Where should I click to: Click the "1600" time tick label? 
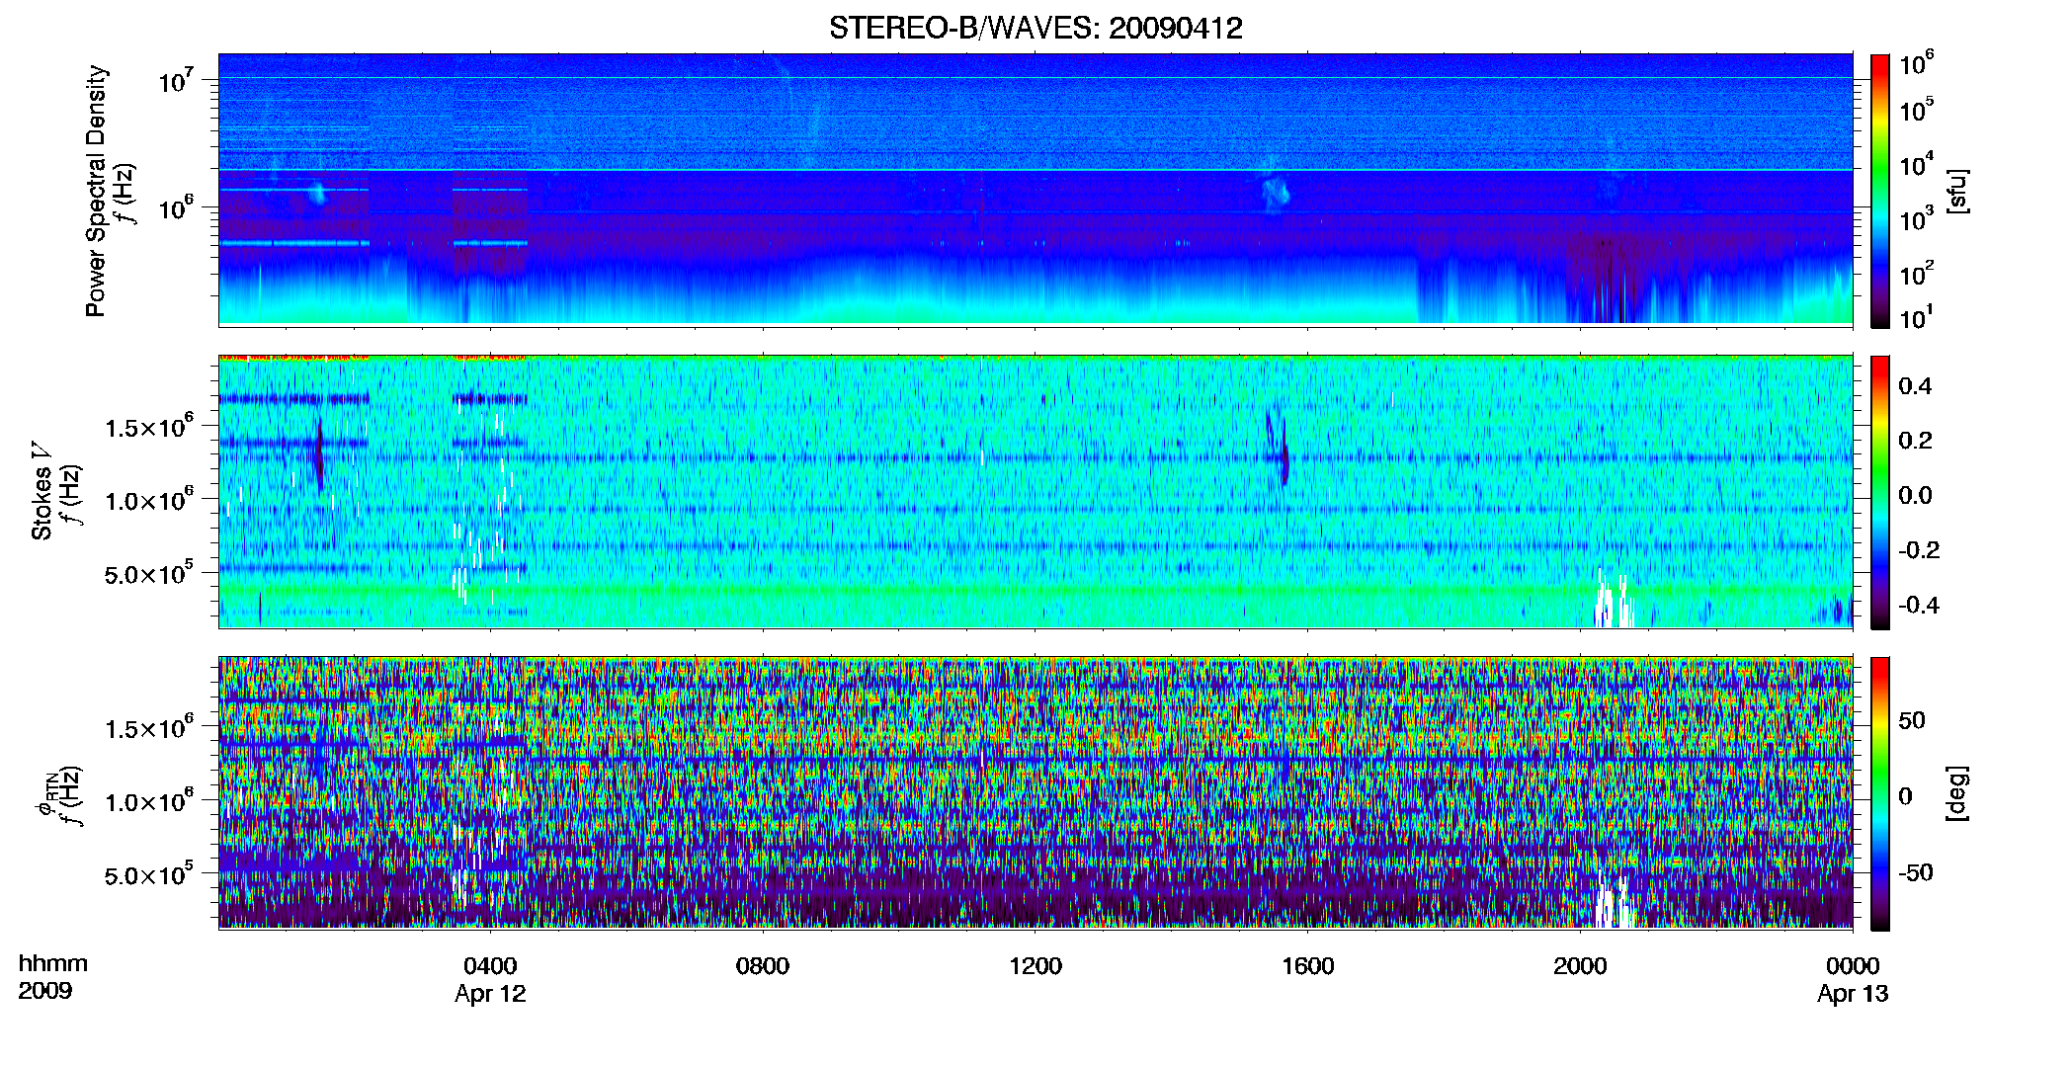1308,965
